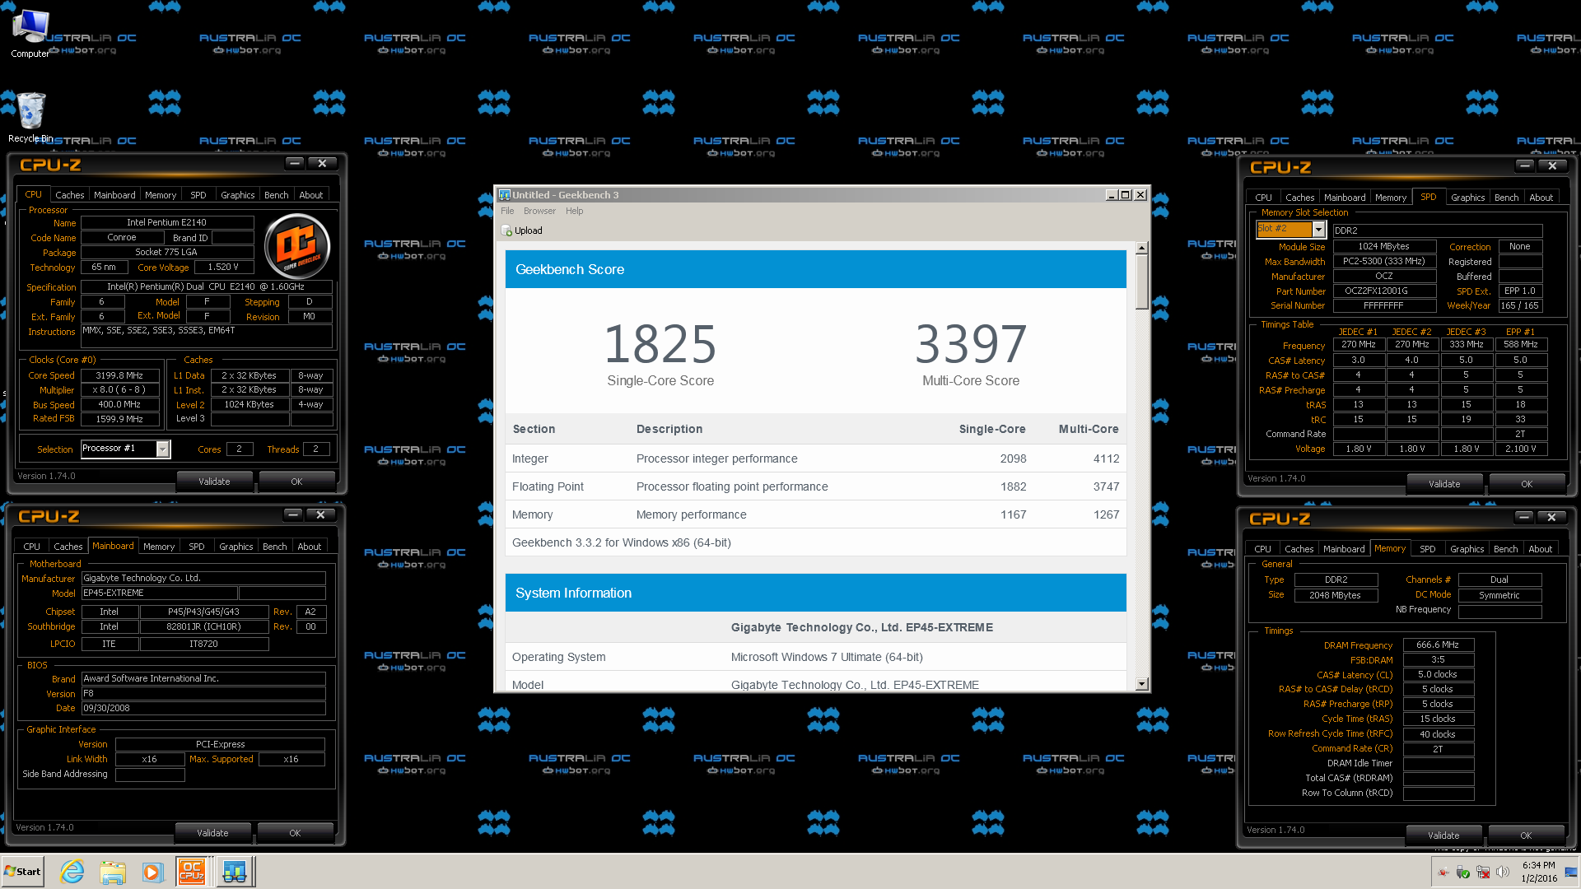The width and height of the screenshot is (1581, 889).
Task: Click Validate in CPU-Z Mainboard window
Action: (212, 833)
